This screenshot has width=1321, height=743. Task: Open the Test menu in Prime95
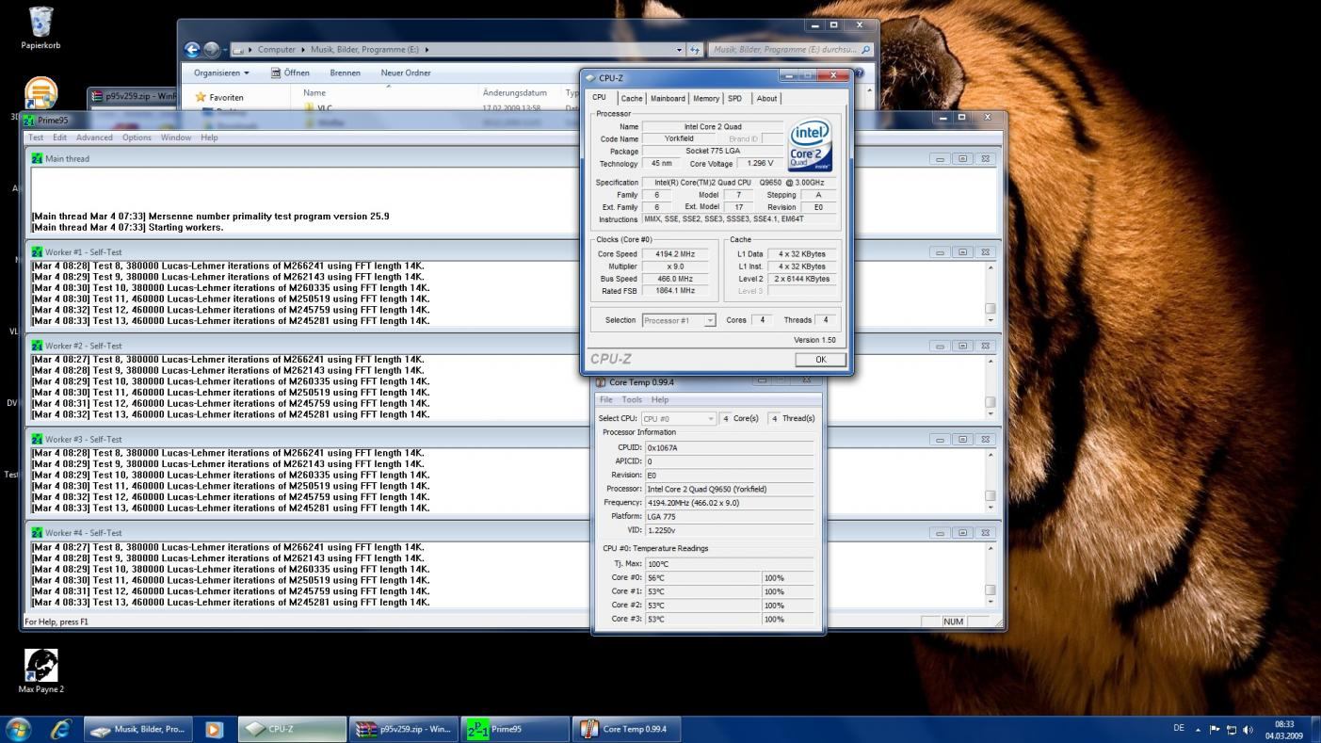pos(36,137)
